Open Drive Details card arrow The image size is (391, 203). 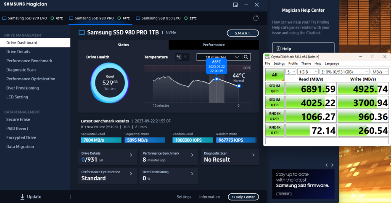(x=131, y=155)
